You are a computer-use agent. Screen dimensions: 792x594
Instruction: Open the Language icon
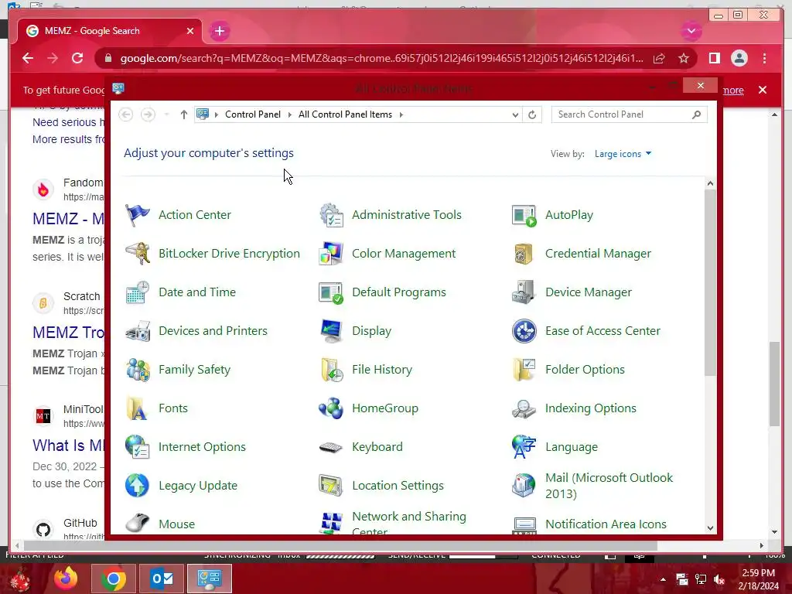pos(524,447)
